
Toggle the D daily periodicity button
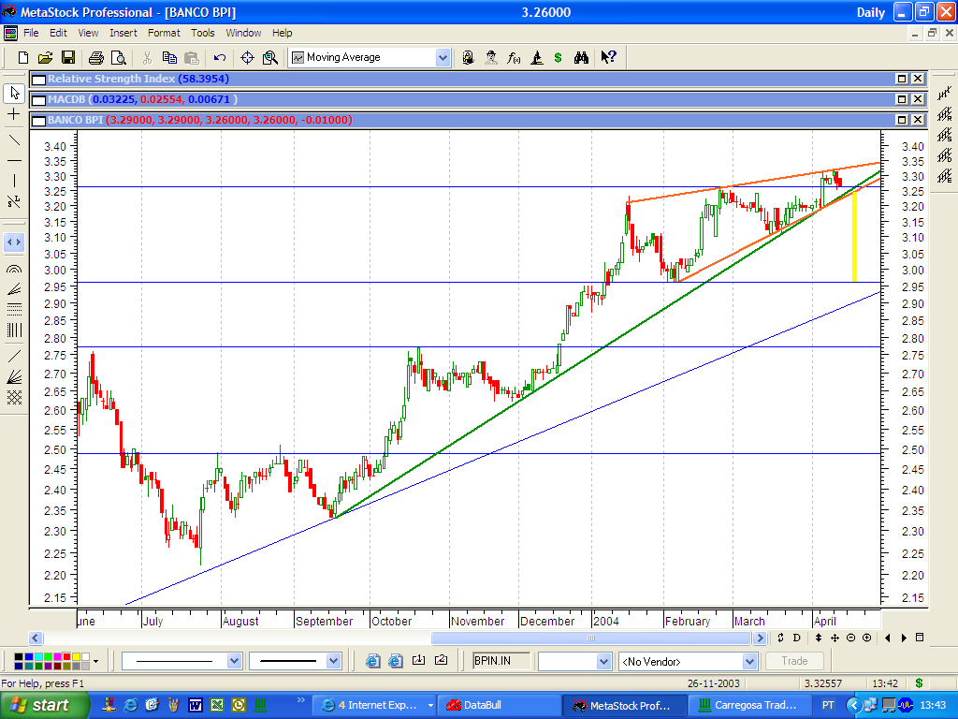pos(797,638)
